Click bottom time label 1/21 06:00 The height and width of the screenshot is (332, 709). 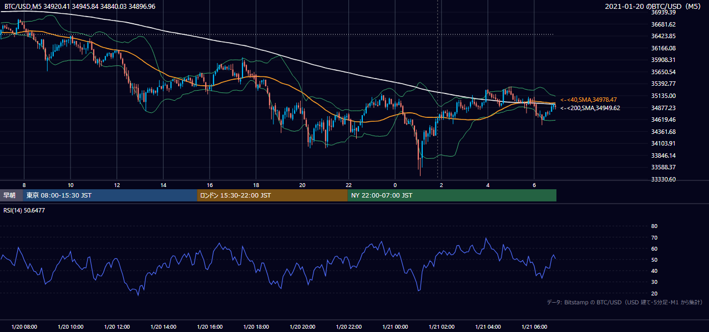click(534, 327)
